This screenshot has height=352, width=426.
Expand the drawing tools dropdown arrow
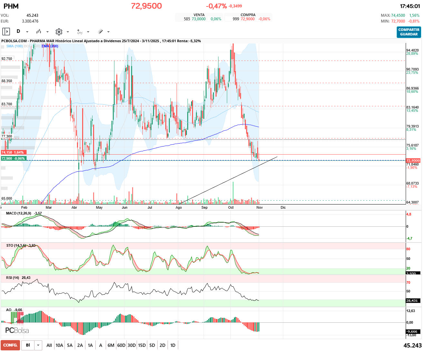[x=108, y=32]
